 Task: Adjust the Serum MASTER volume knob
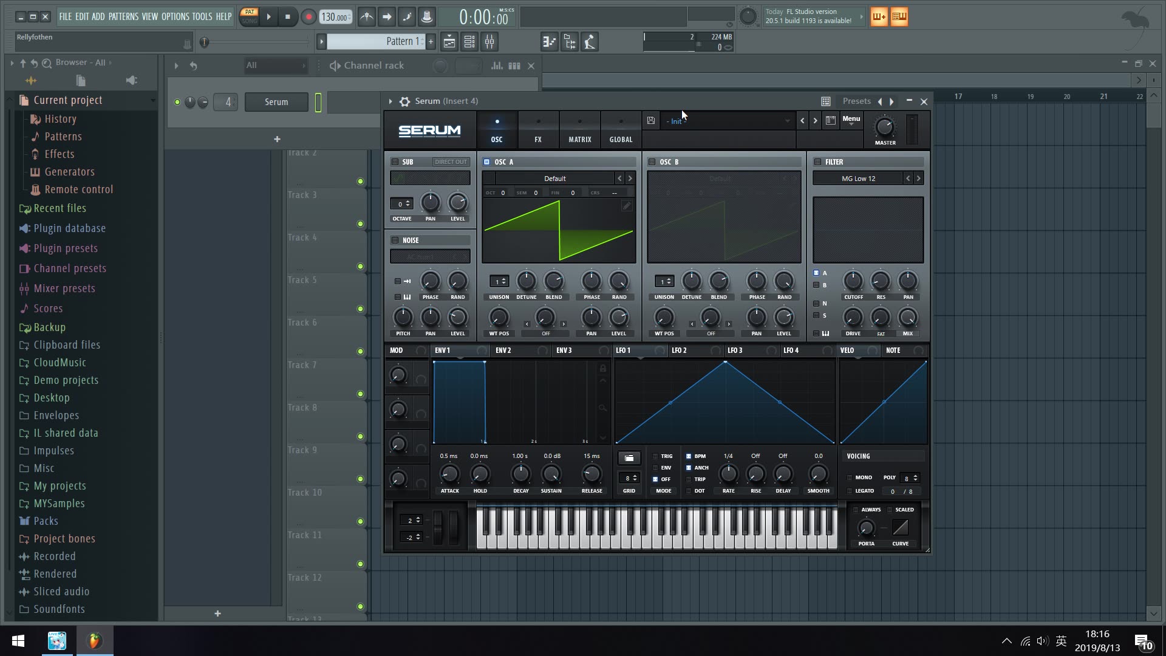tap(884, 127)
